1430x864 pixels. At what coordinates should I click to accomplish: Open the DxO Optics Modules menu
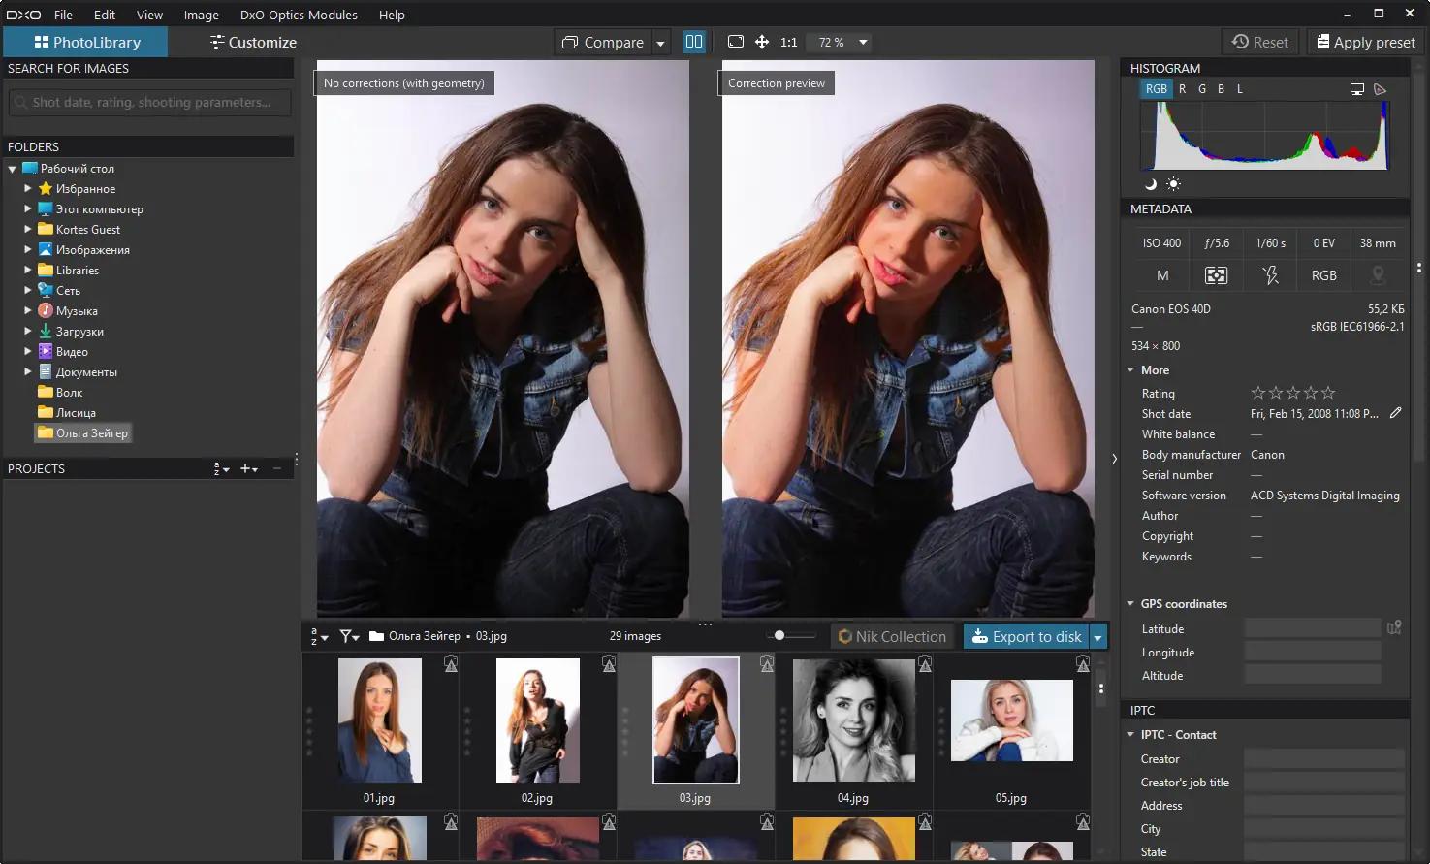coord(298,15)
